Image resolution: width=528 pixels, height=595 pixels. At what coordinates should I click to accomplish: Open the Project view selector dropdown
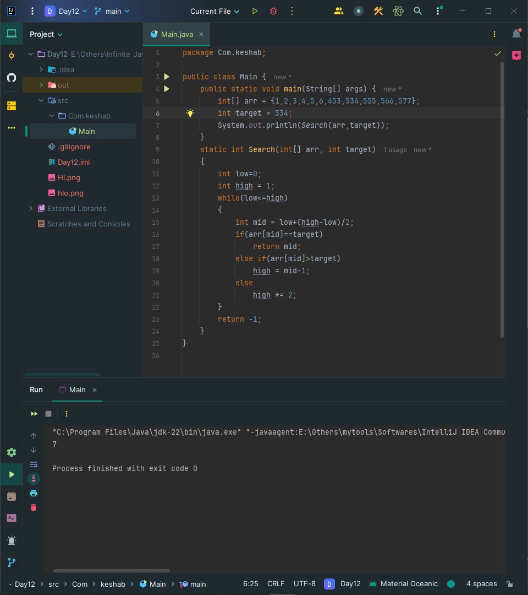(x=46, y=34)
